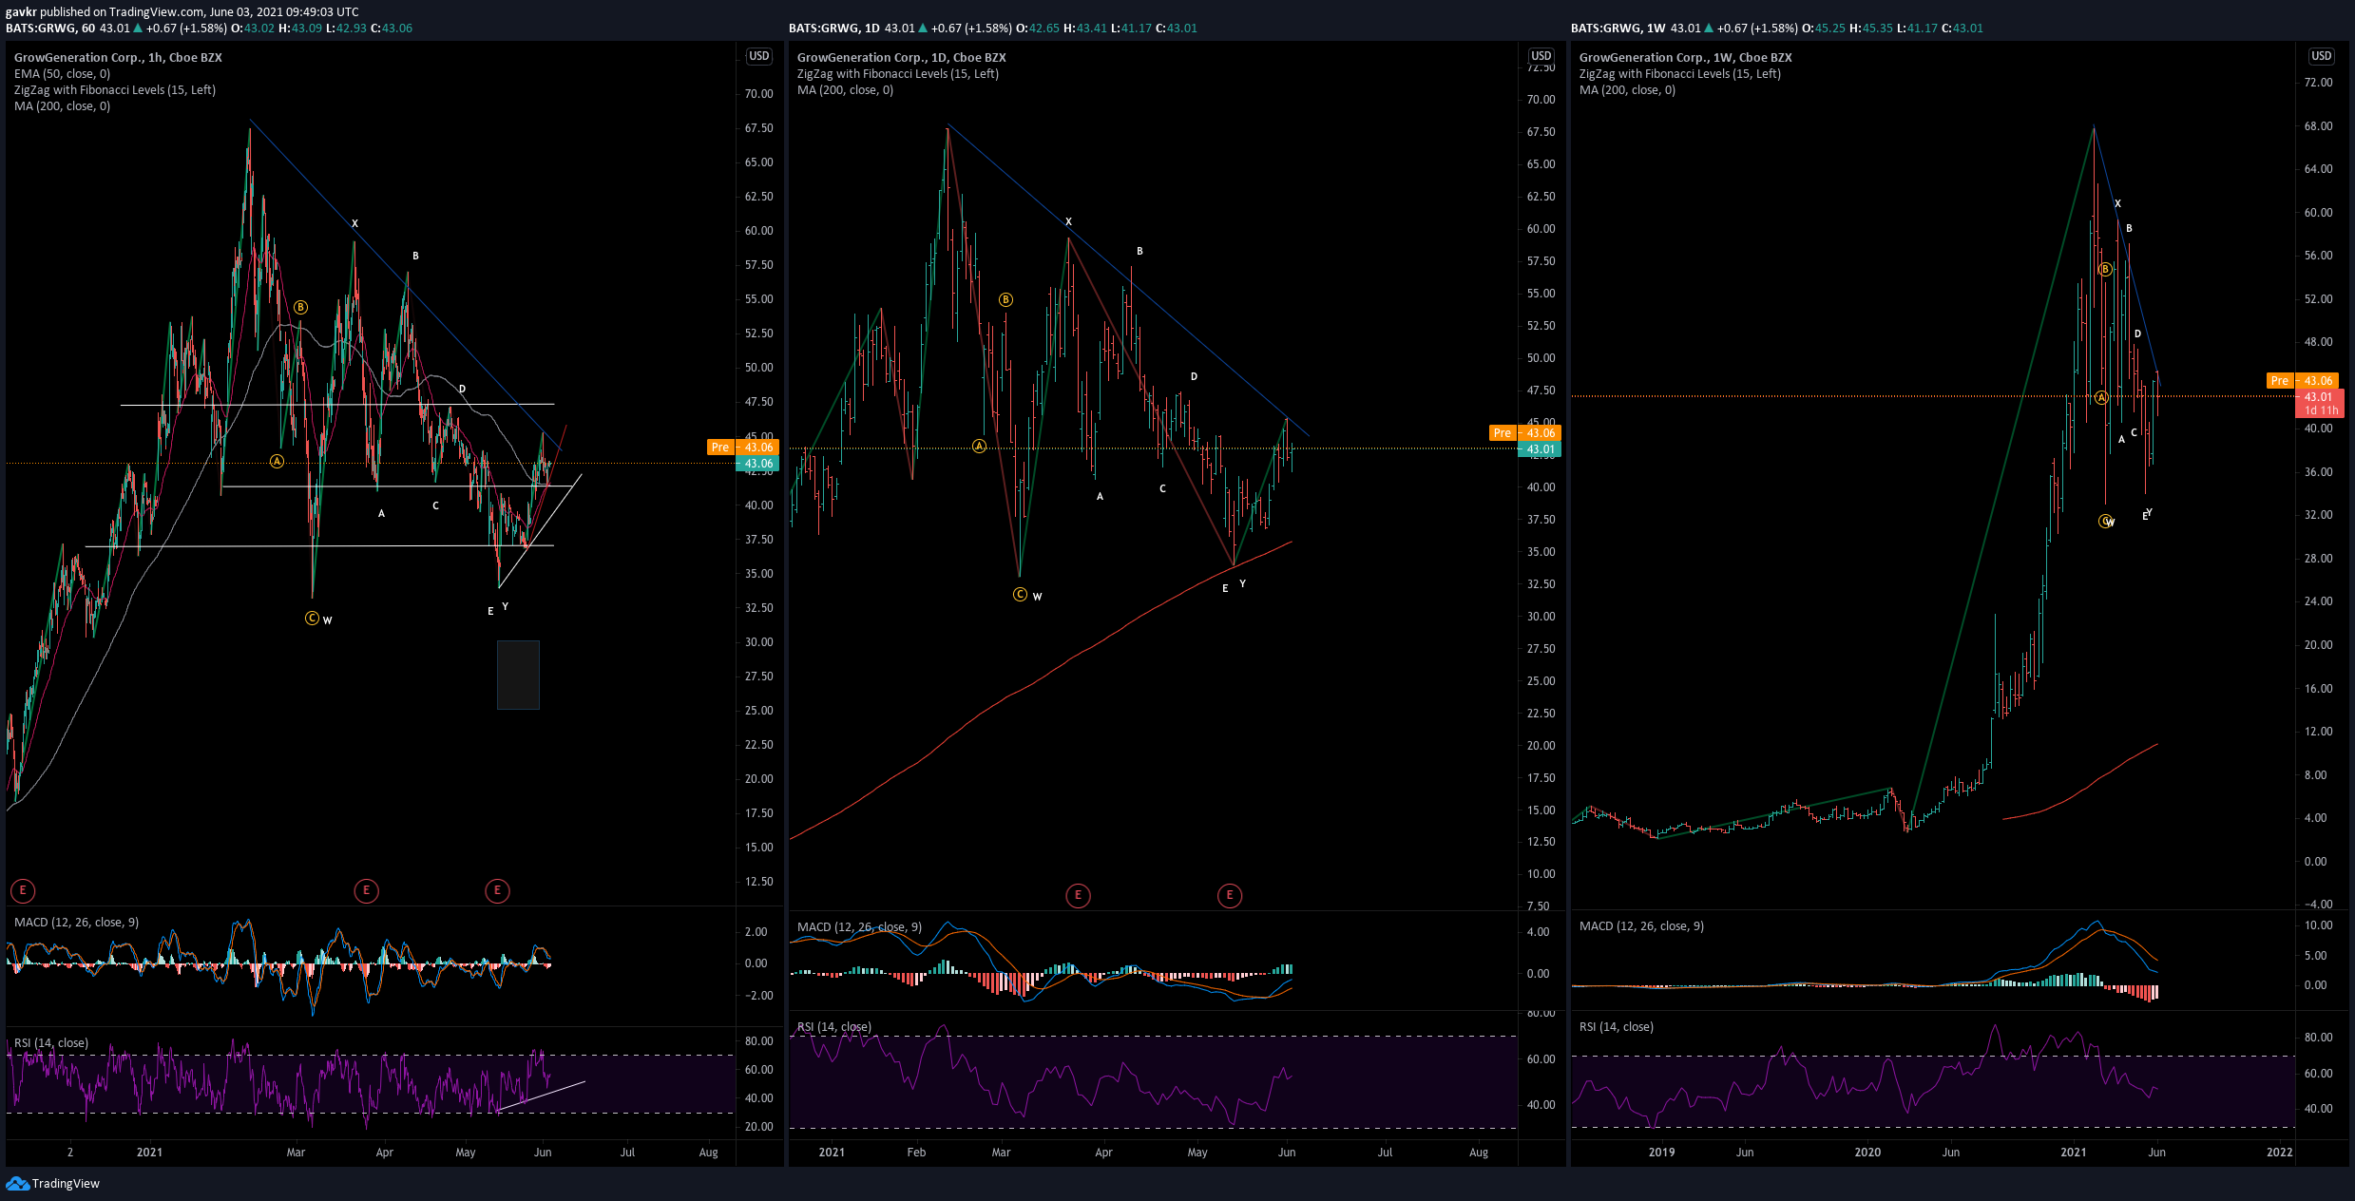The image size is (2355, 1201).
Task: Click the 'Mar' date label on 1h time axis
Action: (x=296, y=1152)
